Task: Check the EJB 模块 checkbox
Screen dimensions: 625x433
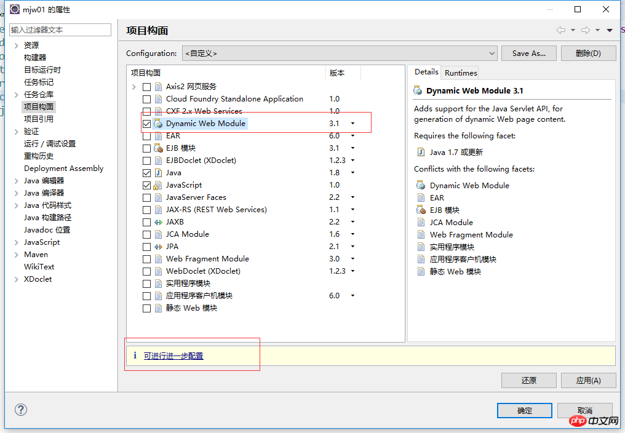Action: (x=146, y=148)
